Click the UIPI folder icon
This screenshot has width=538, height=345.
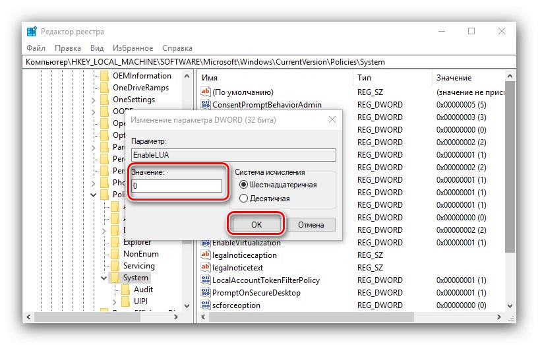tap(125, 301)
